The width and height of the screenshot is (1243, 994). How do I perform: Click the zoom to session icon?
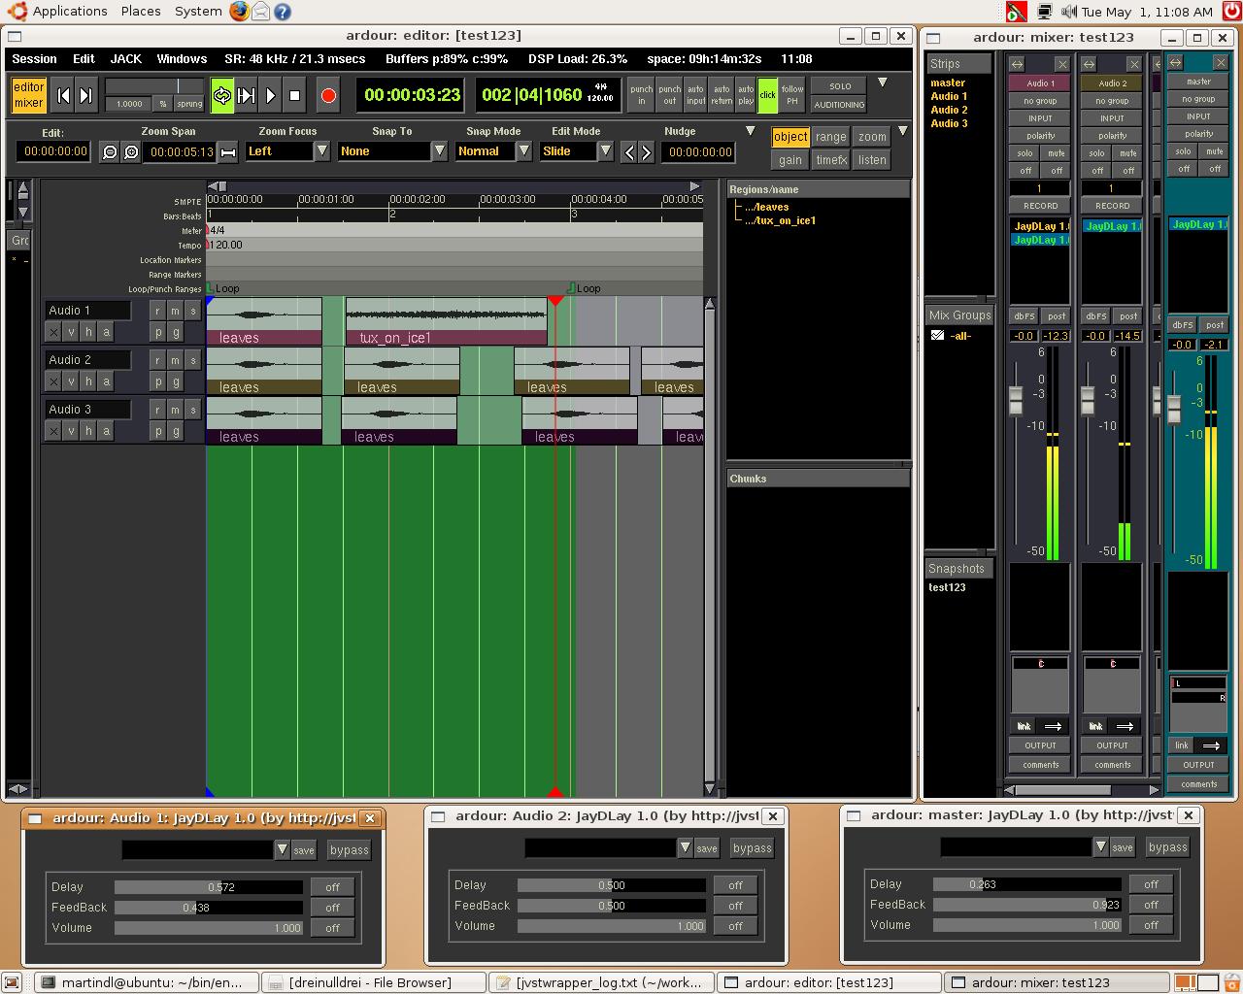tap(228, 151)
